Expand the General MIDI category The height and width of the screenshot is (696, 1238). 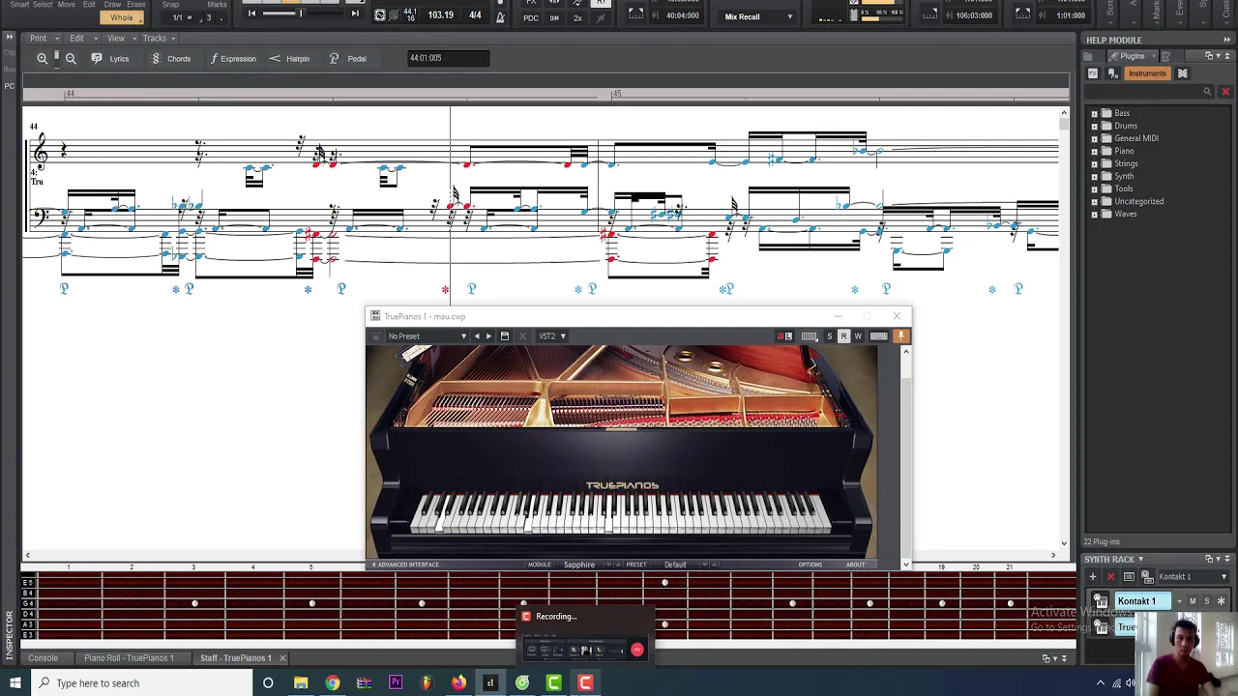pos(1095,139)
